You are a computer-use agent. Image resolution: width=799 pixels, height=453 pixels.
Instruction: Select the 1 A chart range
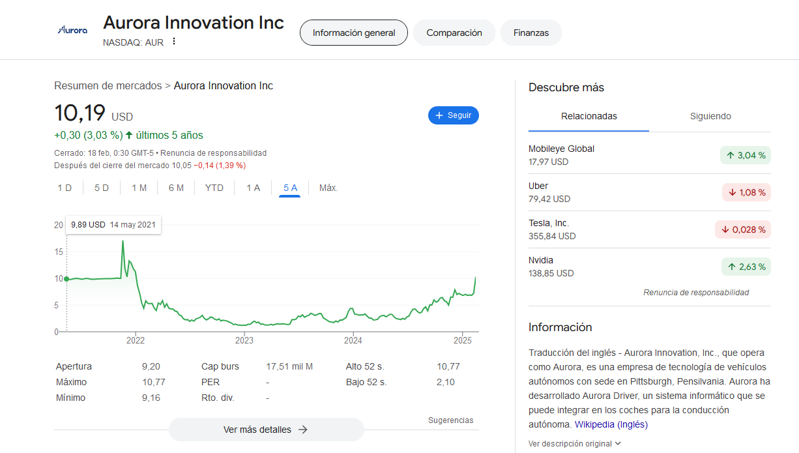coord(253,188)
